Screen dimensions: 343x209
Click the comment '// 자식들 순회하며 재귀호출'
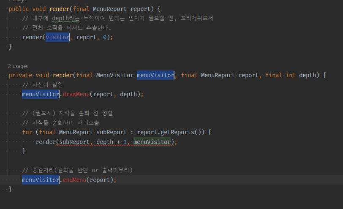pos(60,123)
